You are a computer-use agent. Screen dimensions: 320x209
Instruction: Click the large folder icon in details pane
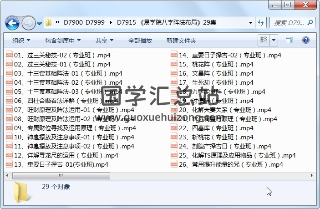coord(23,192)
